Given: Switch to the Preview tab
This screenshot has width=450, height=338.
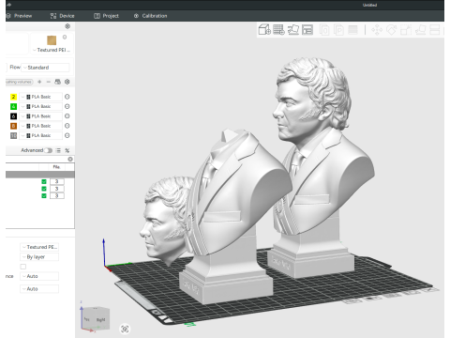Looking at the screenshot, I should tap(20, 16).
